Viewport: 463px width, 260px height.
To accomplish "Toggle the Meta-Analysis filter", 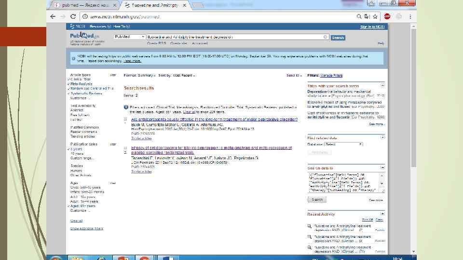I will pos(81,84).
